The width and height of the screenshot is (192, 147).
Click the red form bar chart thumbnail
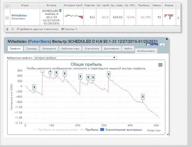coord(169,17)
